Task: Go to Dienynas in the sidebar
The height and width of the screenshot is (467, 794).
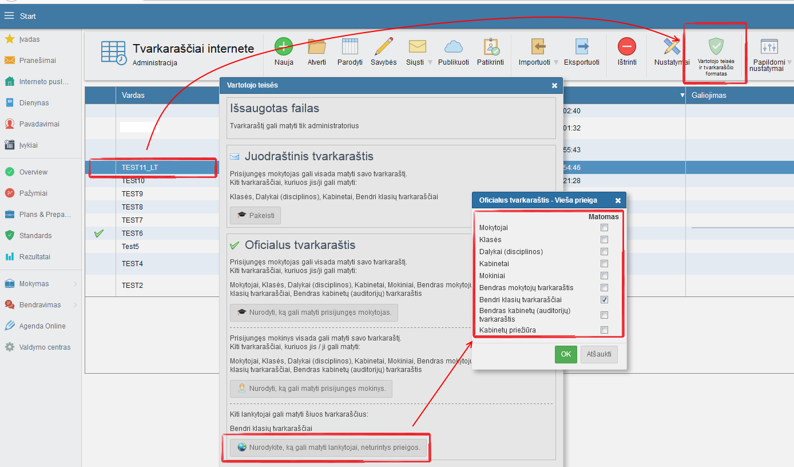Action: pyautogui.click(x=34, y=103)
